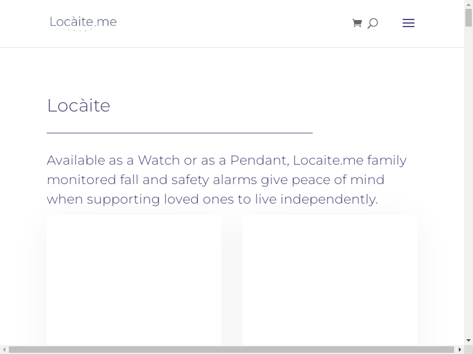Open the hamburger navigation menu

[409, 23]
